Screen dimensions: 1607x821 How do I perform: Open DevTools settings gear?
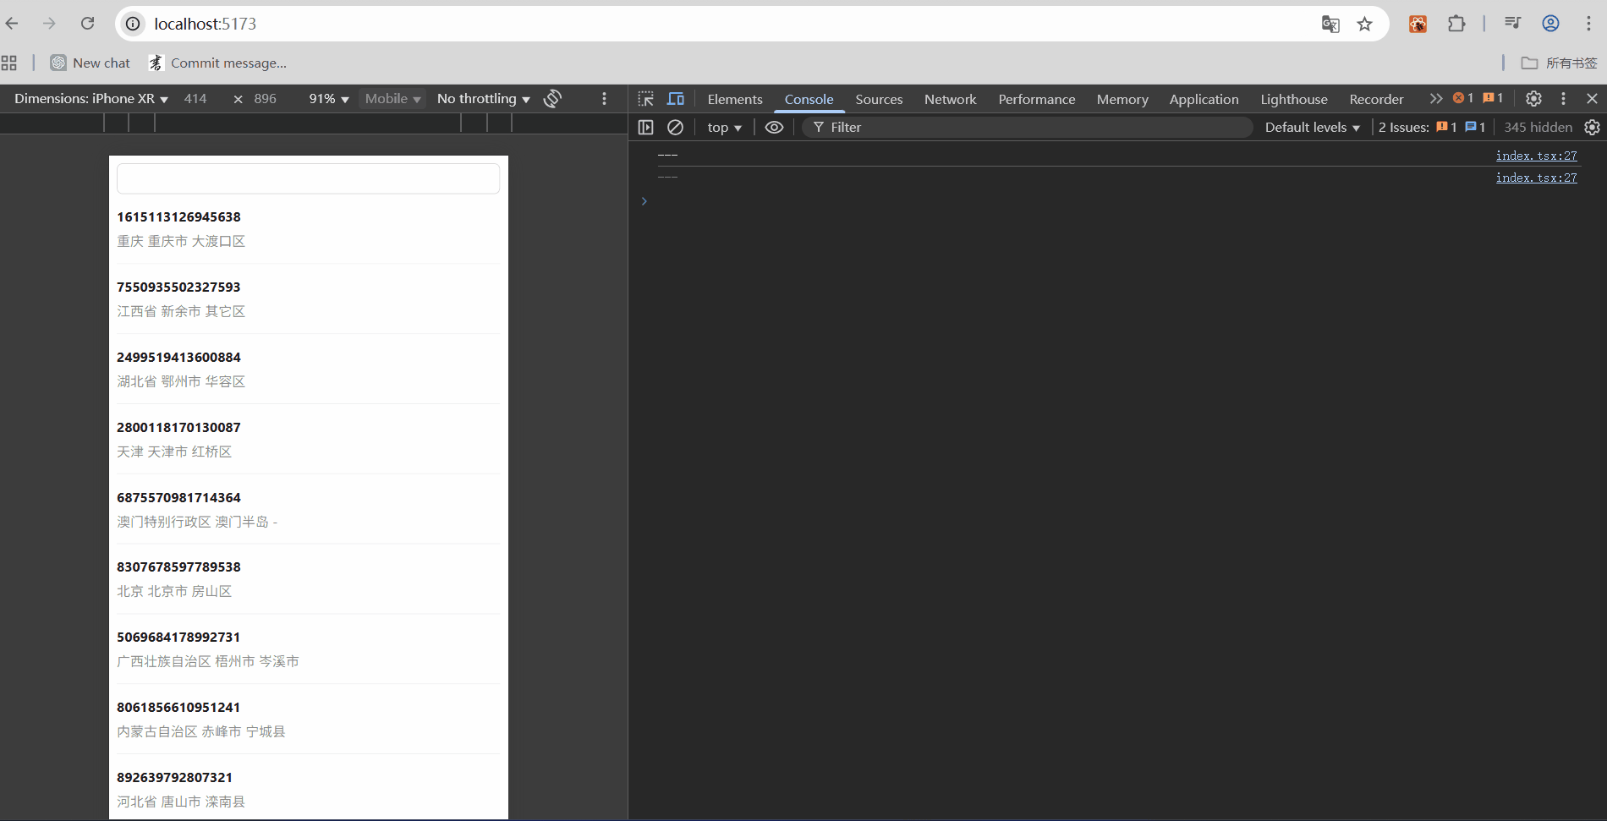1533,99
